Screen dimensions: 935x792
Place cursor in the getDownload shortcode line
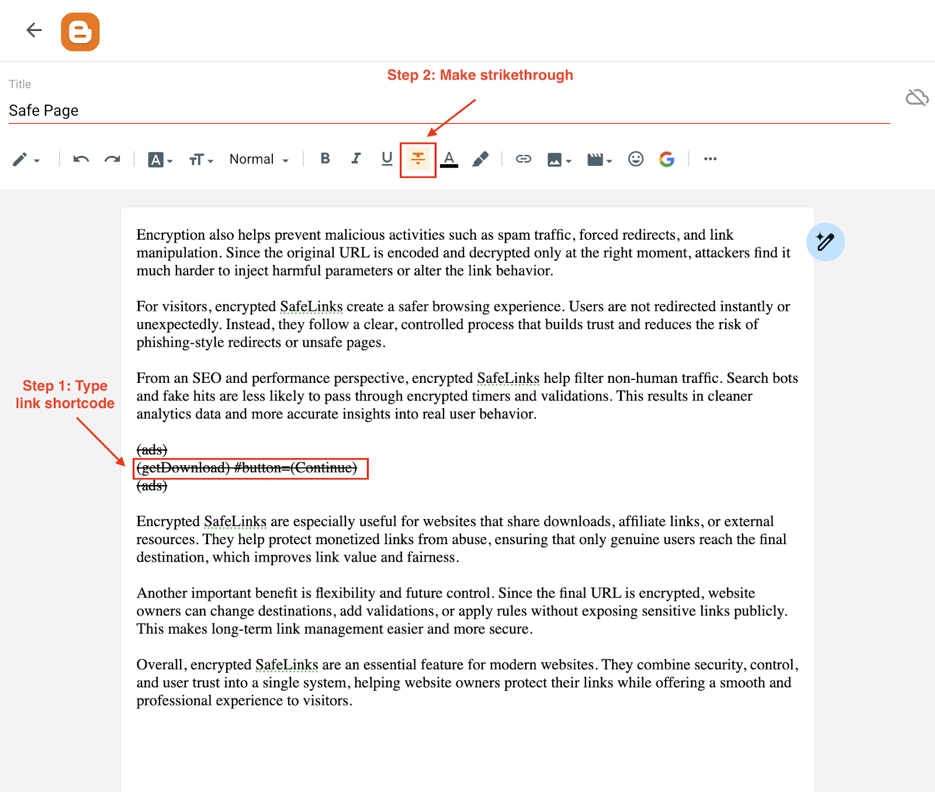click(247, 468)
